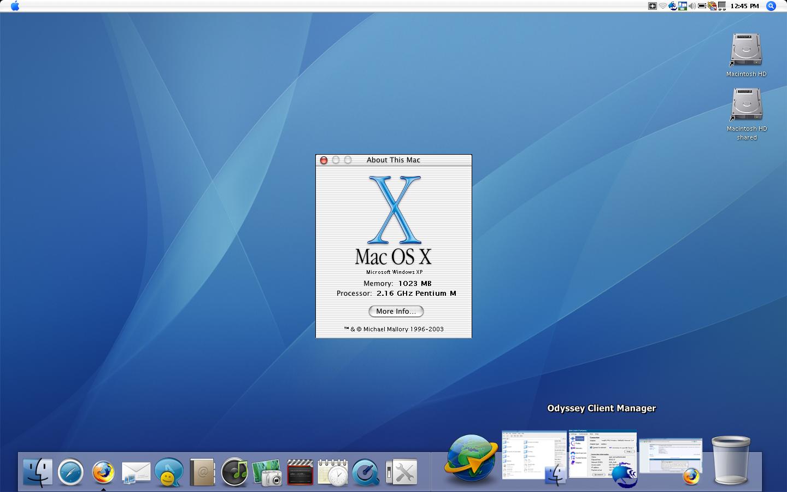Open the iPhoto camera icon in the Dock
787x492 pixels.
tap(267, 472)
